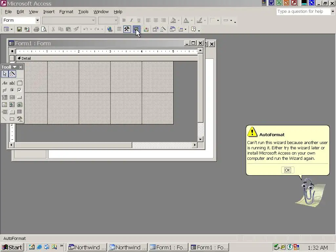Open More Controls in the Toolbox
This screenshot has width=336, height=252.
[19, 119]
